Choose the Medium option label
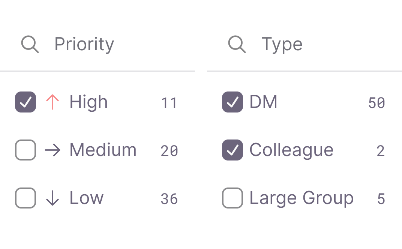This screenshot has width=402, height=249. (x=103, y=150)
